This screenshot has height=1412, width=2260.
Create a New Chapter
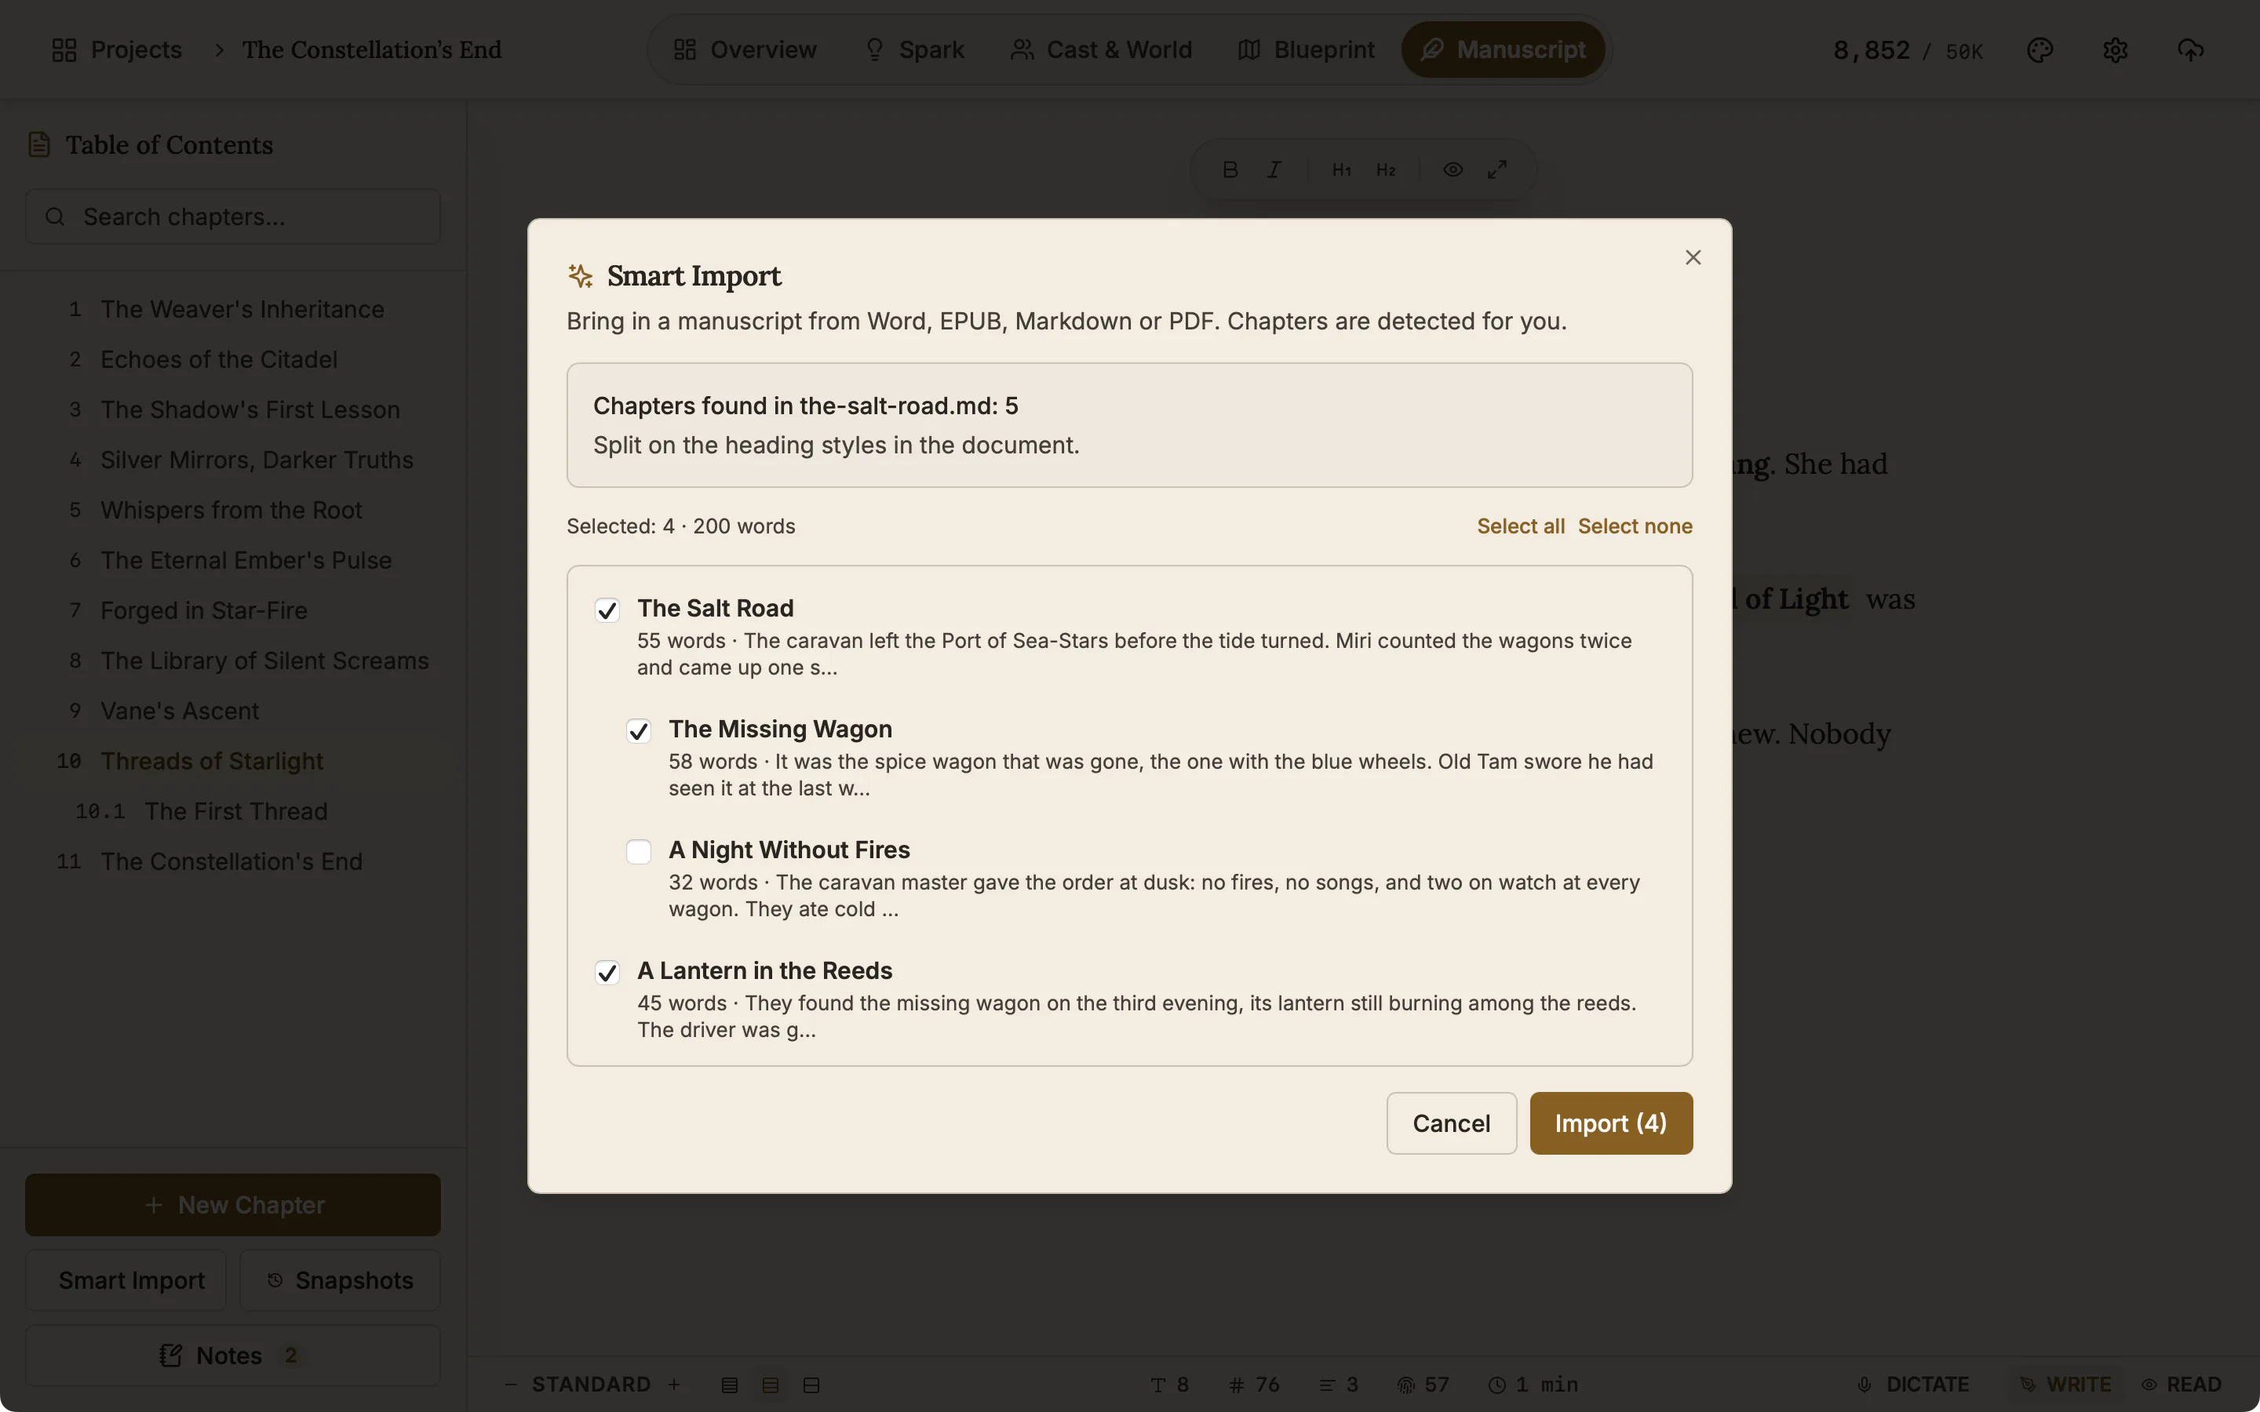click(x=232, y=1205)
